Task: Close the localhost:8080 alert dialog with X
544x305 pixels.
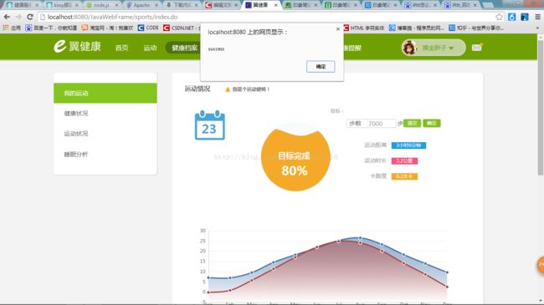Action: 338,29
